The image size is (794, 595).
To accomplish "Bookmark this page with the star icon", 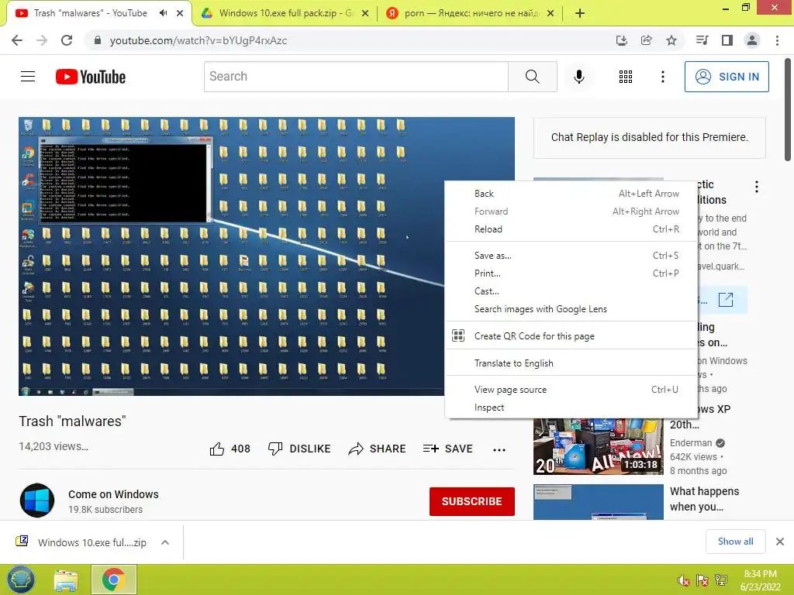I will coord(671,40).
